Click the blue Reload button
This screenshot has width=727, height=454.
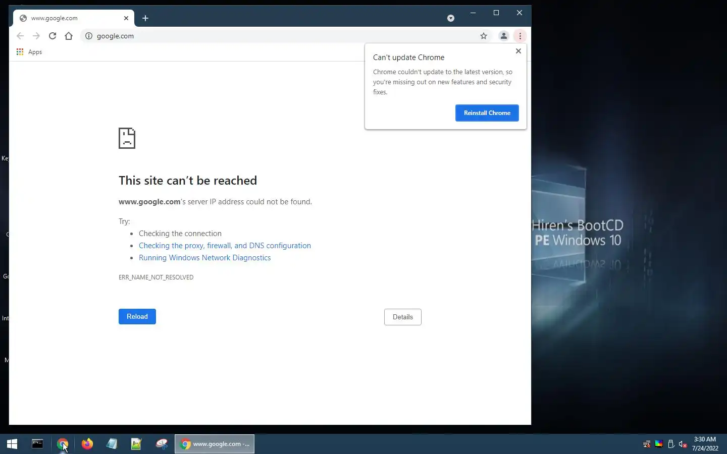point(137,316)
